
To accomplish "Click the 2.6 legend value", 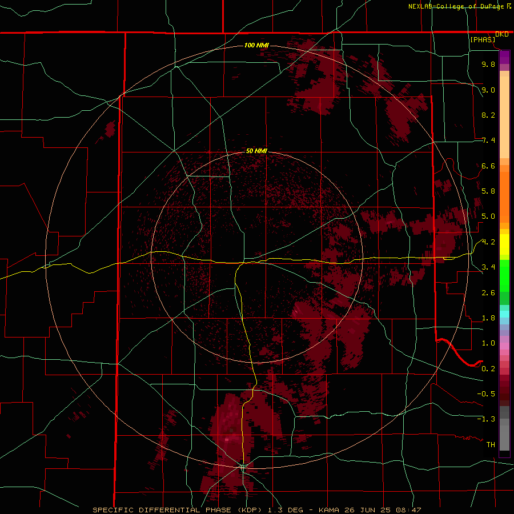I will tap(488, 293).
